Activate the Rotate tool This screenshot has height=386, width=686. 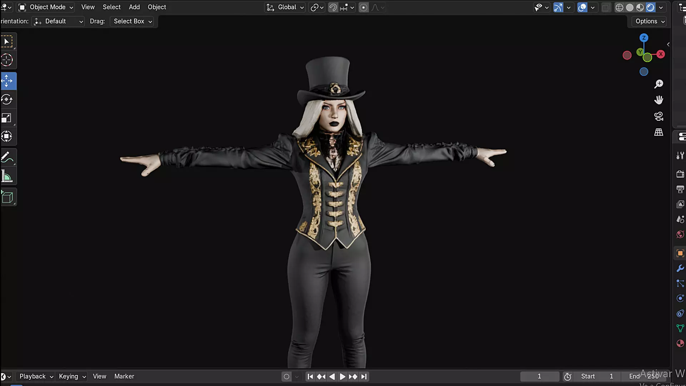pyautogui.click(x=7, y=100)
